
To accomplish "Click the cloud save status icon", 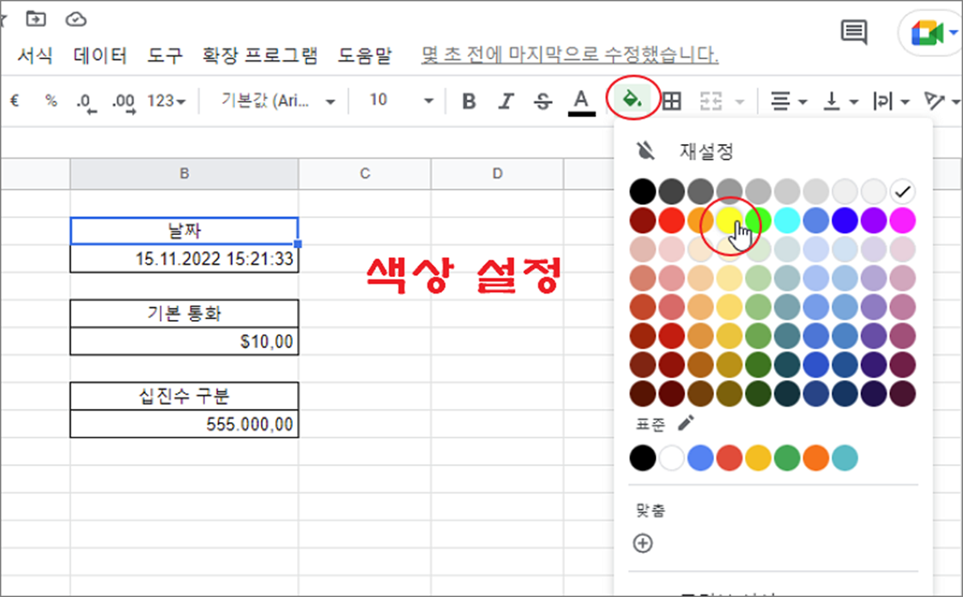I will click(x=76, y=19).
